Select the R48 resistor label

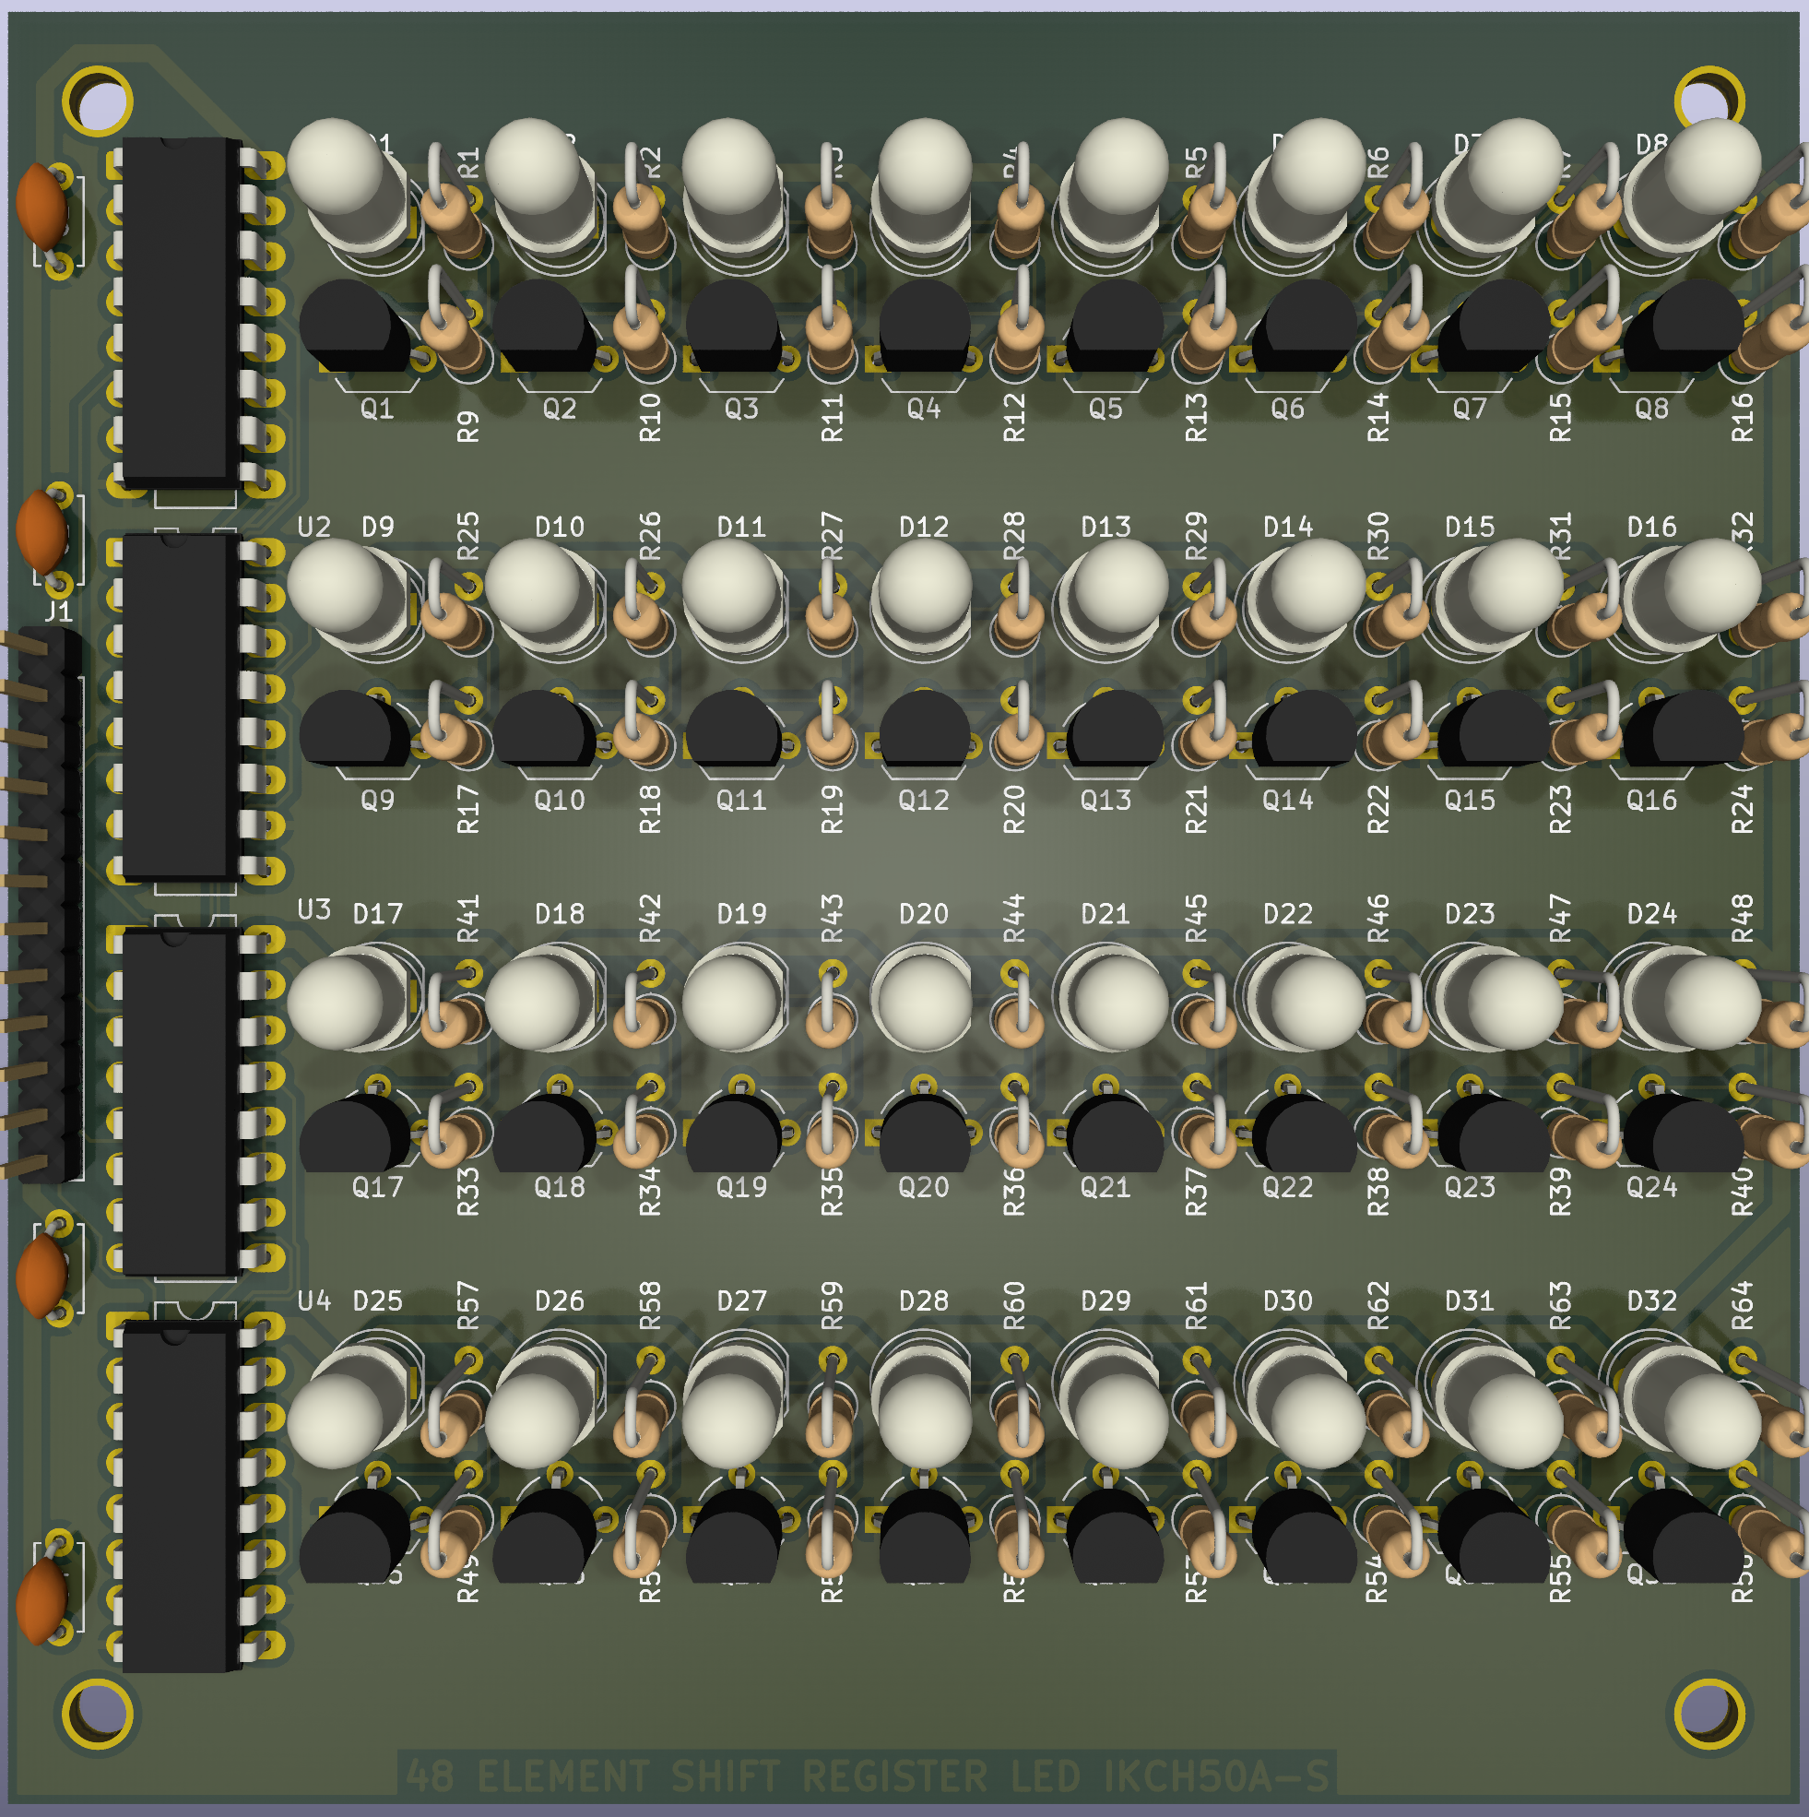1743,919
